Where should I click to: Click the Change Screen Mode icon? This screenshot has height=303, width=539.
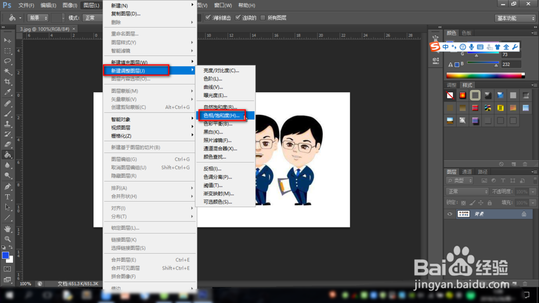pyautogui.click(x=7, y=280)
